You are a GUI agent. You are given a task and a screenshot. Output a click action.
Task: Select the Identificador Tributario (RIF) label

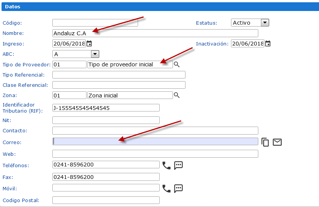(23, 108)
